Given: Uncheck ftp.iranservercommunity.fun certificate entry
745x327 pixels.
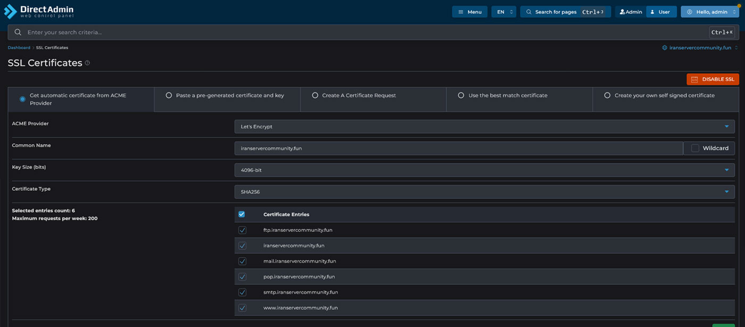Looking at the screenshot, I should click(x=242, y=230).
